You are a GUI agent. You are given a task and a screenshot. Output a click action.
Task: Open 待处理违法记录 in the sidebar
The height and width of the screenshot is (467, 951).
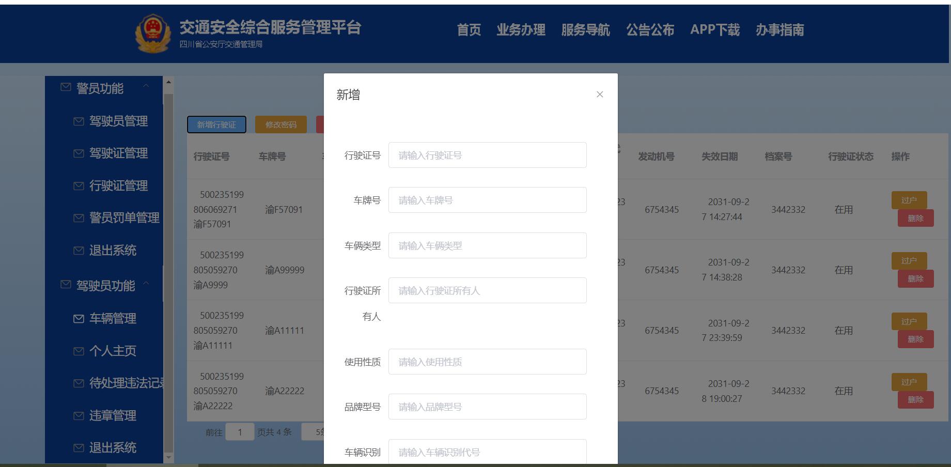126,383
